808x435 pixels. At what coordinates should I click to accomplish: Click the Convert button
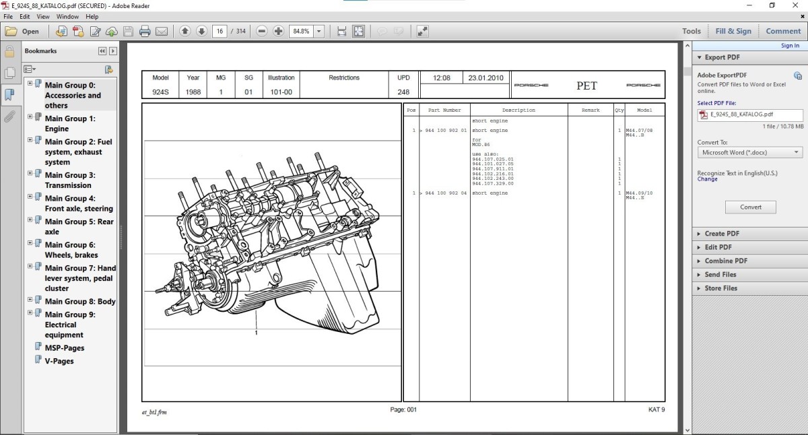point(751,207)
